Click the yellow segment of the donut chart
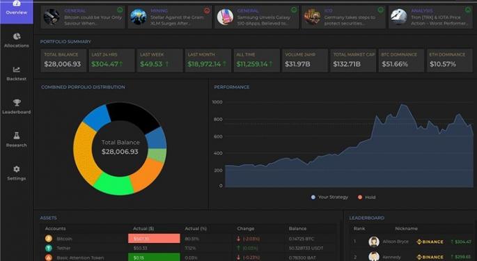 (84, 152)
